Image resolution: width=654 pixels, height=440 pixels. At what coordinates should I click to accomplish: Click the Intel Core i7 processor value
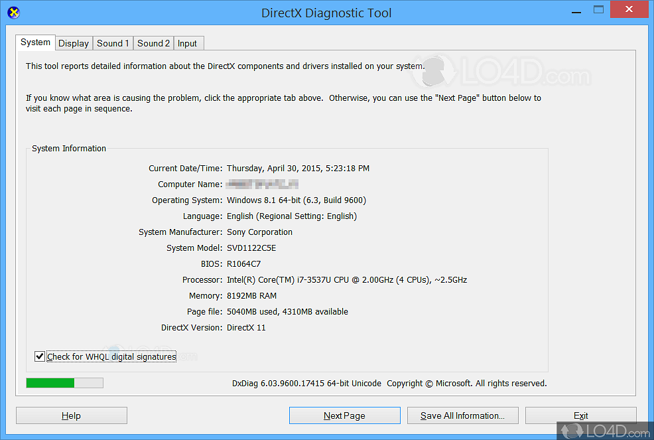click(x=346, y=279)
